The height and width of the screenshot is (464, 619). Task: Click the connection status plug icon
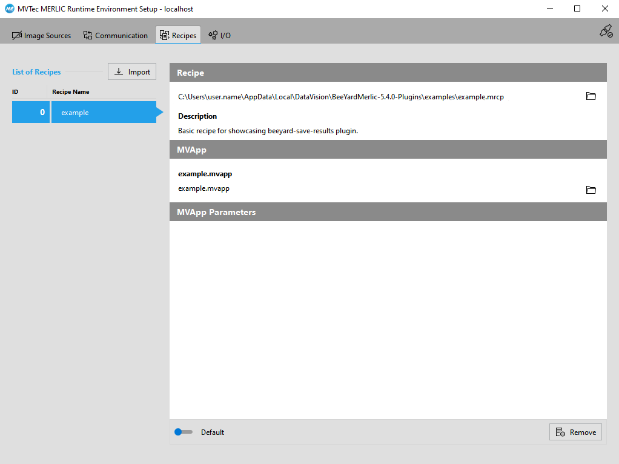pos(606,31)
